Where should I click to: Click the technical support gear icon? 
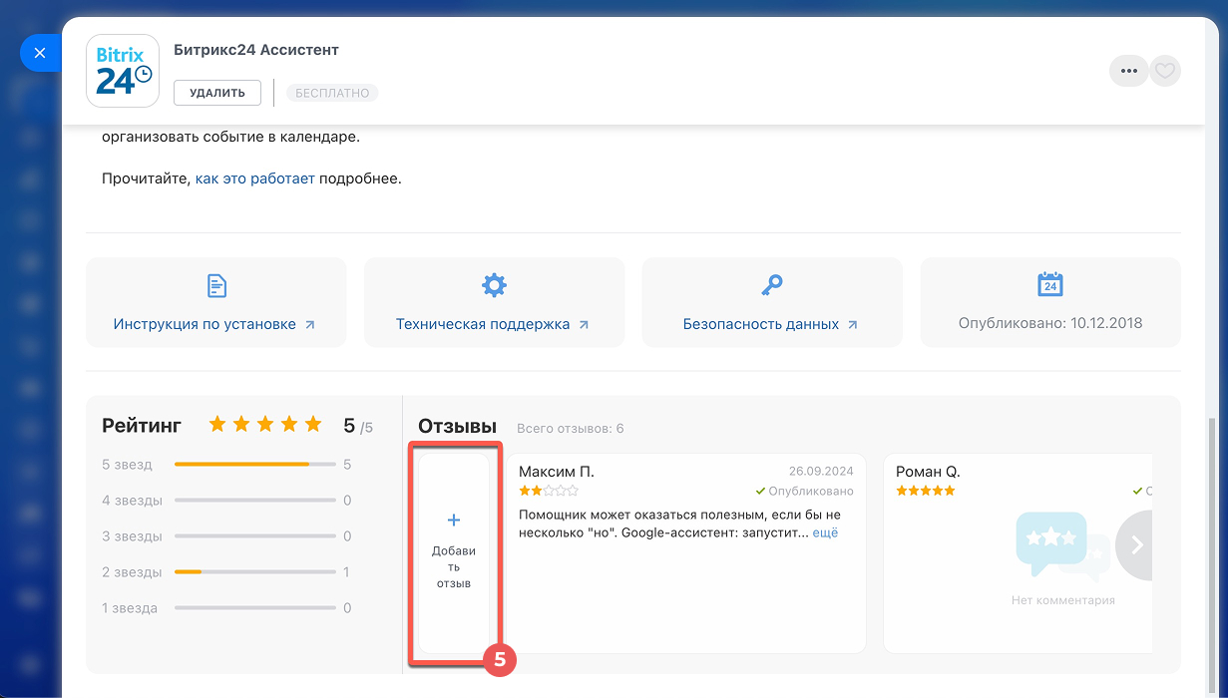[x=494, y=286]
